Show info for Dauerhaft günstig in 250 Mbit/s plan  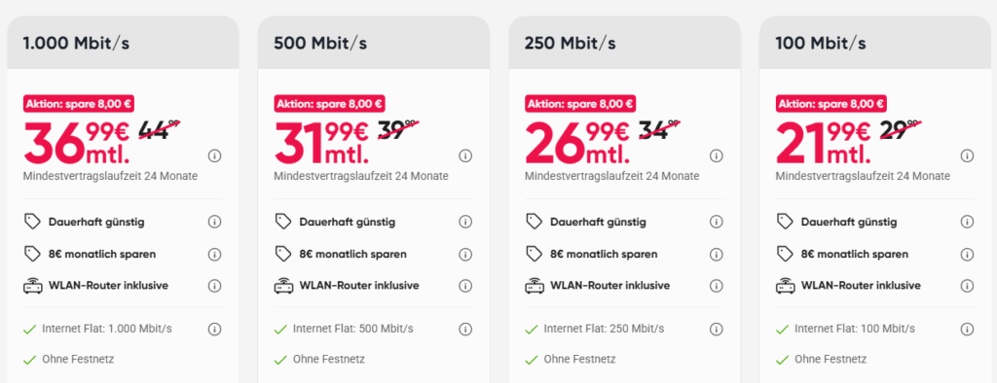(x=716, y=222)
